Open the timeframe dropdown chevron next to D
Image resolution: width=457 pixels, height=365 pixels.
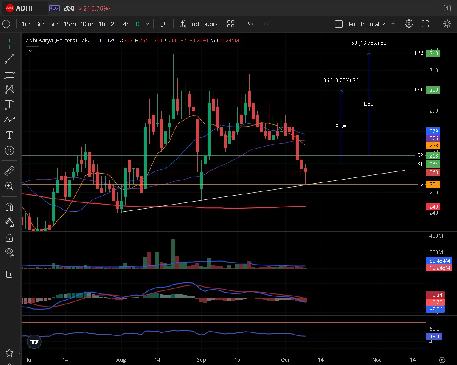point(147,24)
